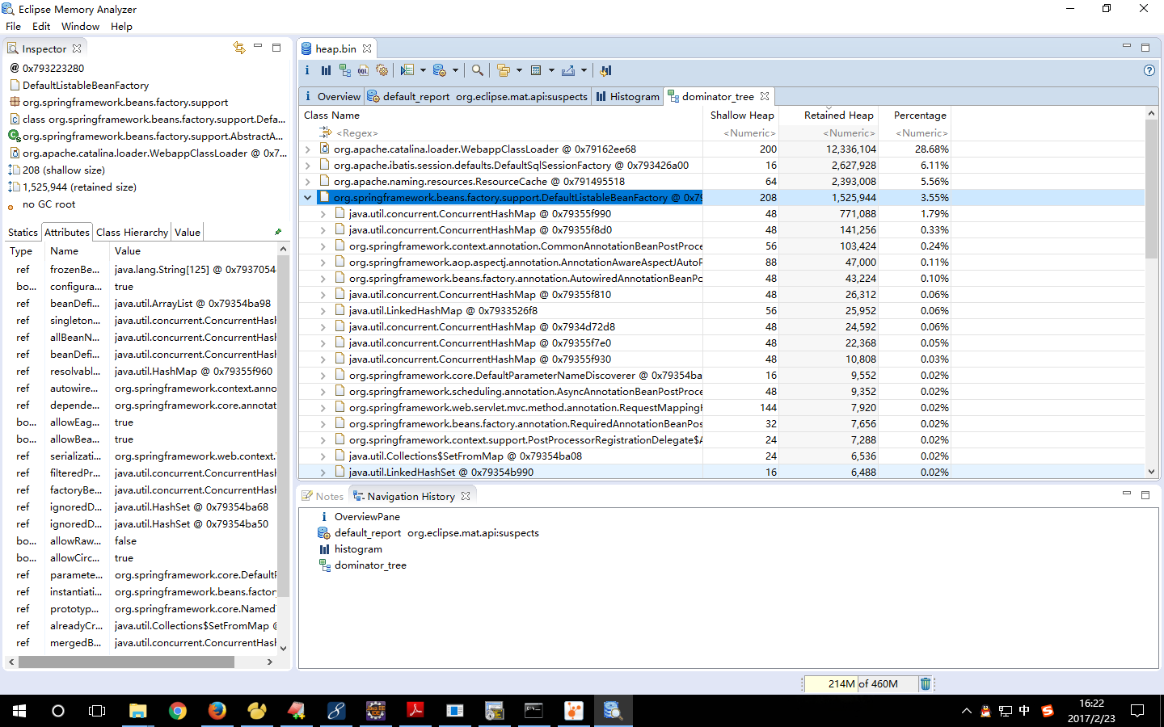
Task: Open Chrome from the Windows taskbar
Action: click(177, 711)
